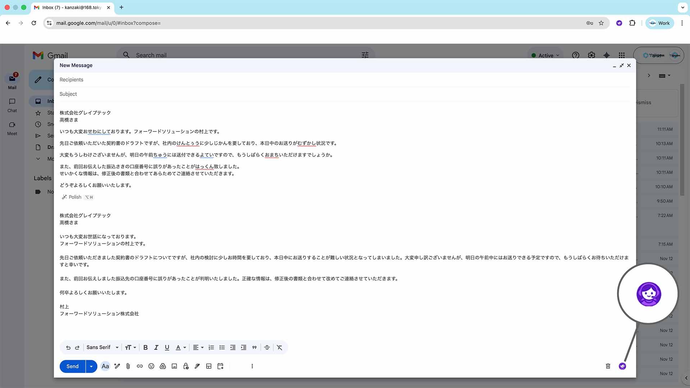Toggle confidential mode lock icon

coord(186,366)
